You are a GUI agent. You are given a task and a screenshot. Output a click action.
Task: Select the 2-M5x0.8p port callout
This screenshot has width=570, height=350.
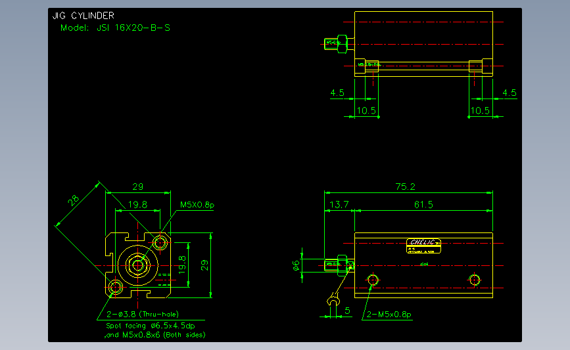coord(389,315)
